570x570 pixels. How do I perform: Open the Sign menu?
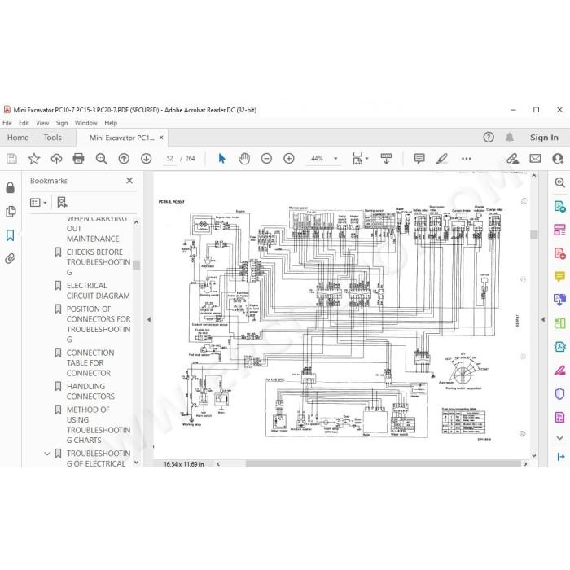click(x=62, y=123)
